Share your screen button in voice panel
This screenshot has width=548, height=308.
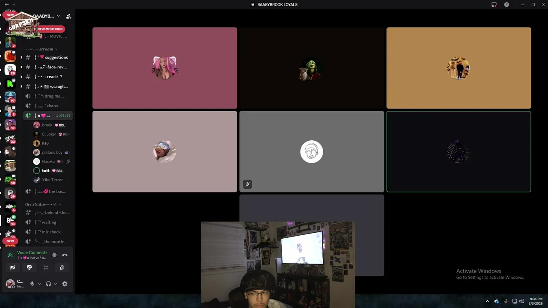29,267
